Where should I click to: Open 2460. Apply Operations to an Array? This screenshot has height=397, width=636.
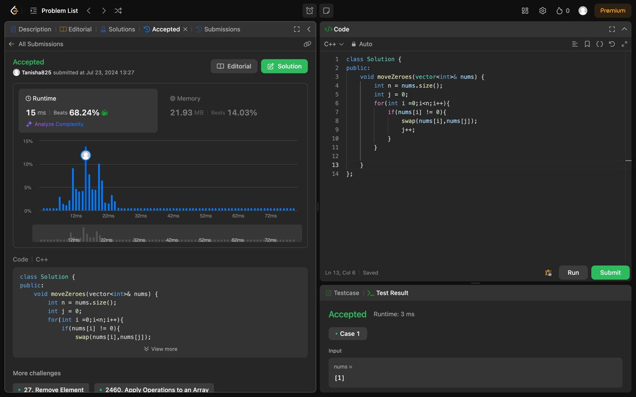point(154,390)
